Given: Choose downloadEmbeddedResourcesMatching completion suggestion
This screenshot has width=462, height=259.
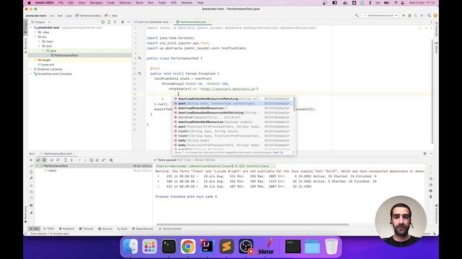Looking at the screenshot, I should pos(232,99).
